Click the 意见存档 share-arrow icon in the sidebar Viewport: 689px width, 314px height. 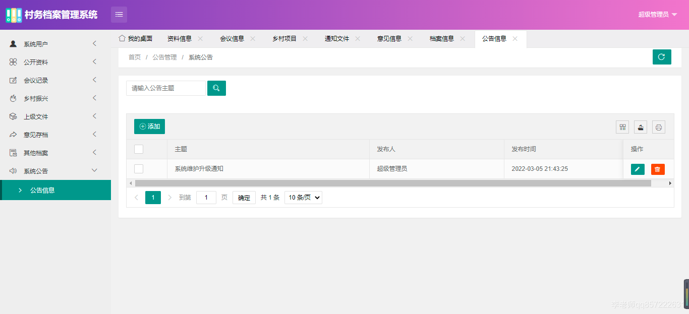coord(13,135)
